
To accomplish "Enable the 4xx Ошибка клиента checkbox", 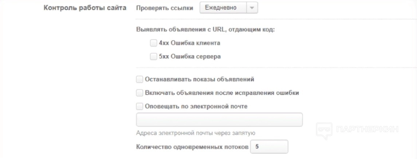I will (153, 43).
